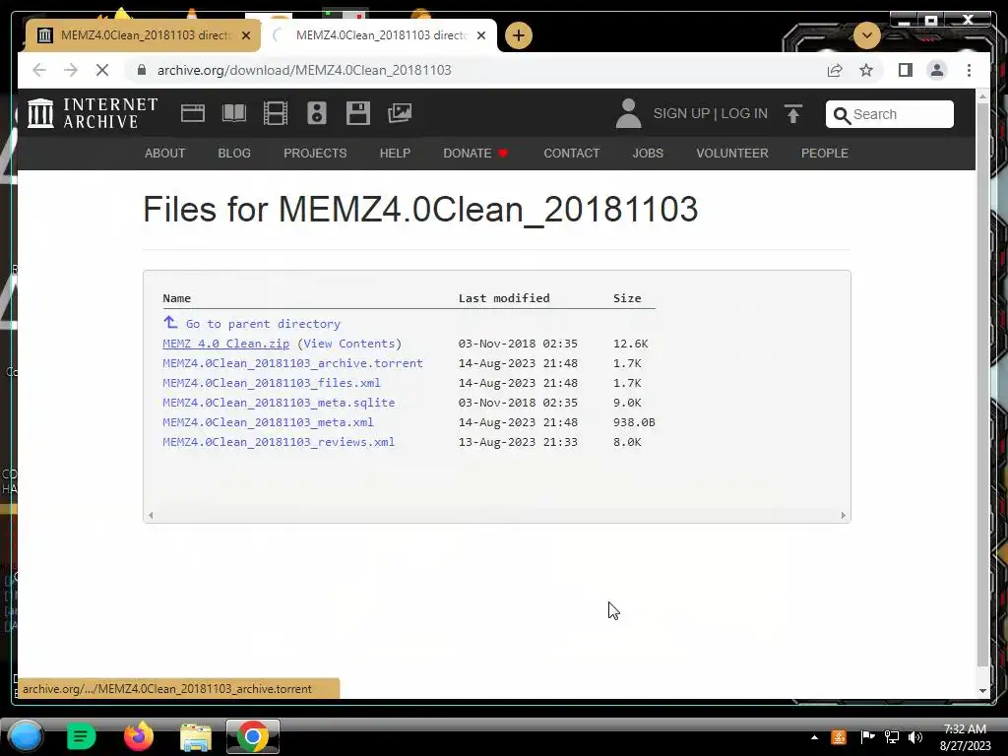Open MEMZ4.0Clean_20181103_archive.torrent link
The image size is (1008, 756).
292,363
